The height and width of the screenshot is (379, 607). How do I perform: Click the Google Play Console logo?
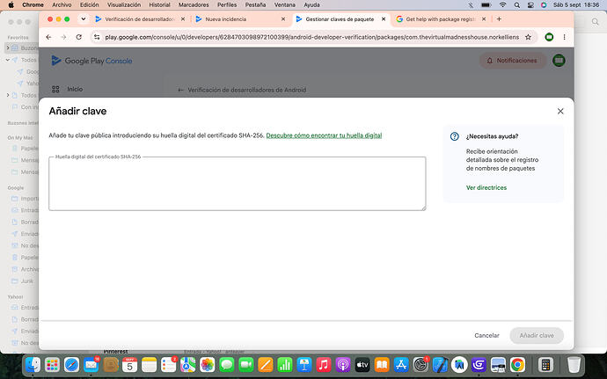pos(91,61)
